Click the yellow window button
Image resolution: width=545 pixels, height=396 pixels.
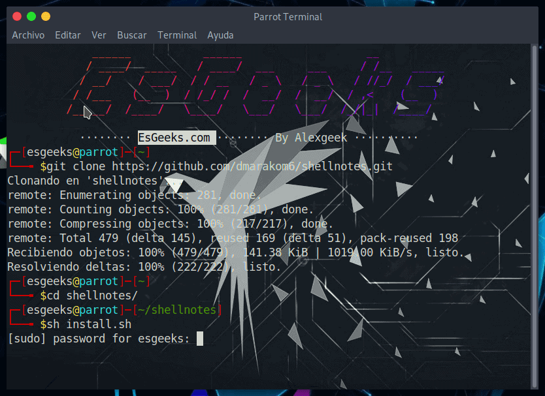point(46,16)
